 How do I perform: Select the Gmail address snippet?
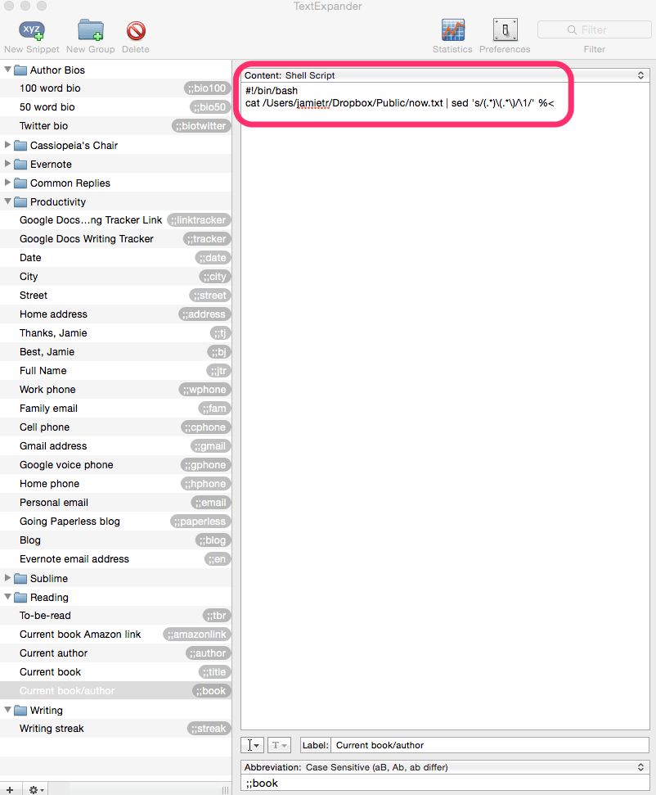(x=115, y=446)
